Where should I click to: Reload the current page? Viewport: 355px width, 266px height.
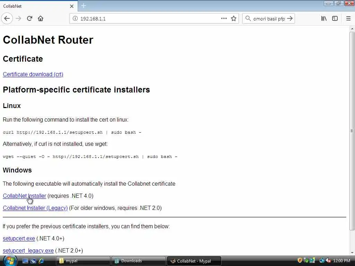(29, 19)
